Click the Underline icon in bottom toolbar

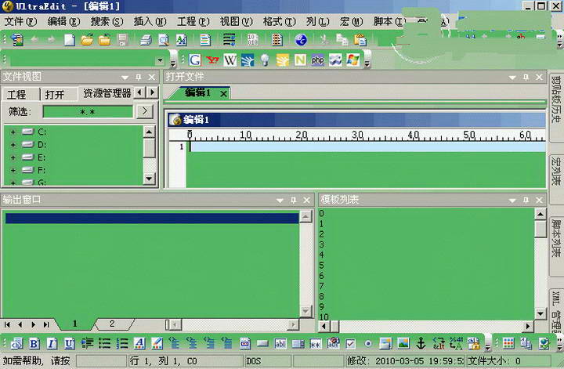70,343
